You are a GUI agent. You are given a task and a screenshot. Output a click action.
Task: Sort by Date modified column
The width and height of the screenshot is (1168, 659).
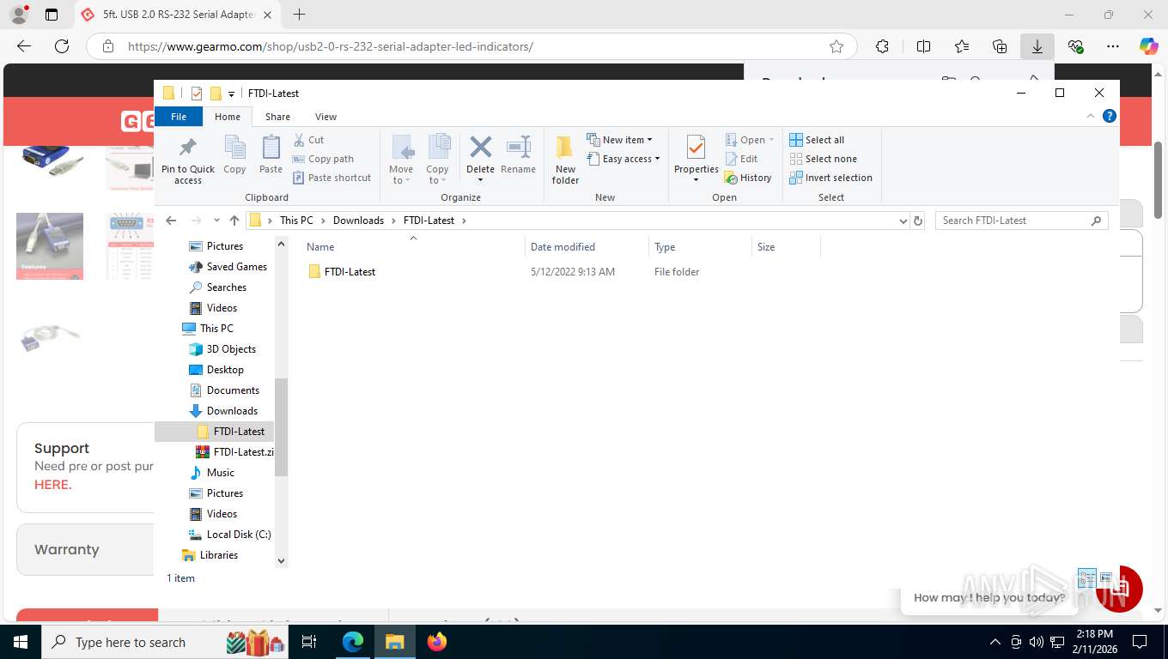(587, 247)
